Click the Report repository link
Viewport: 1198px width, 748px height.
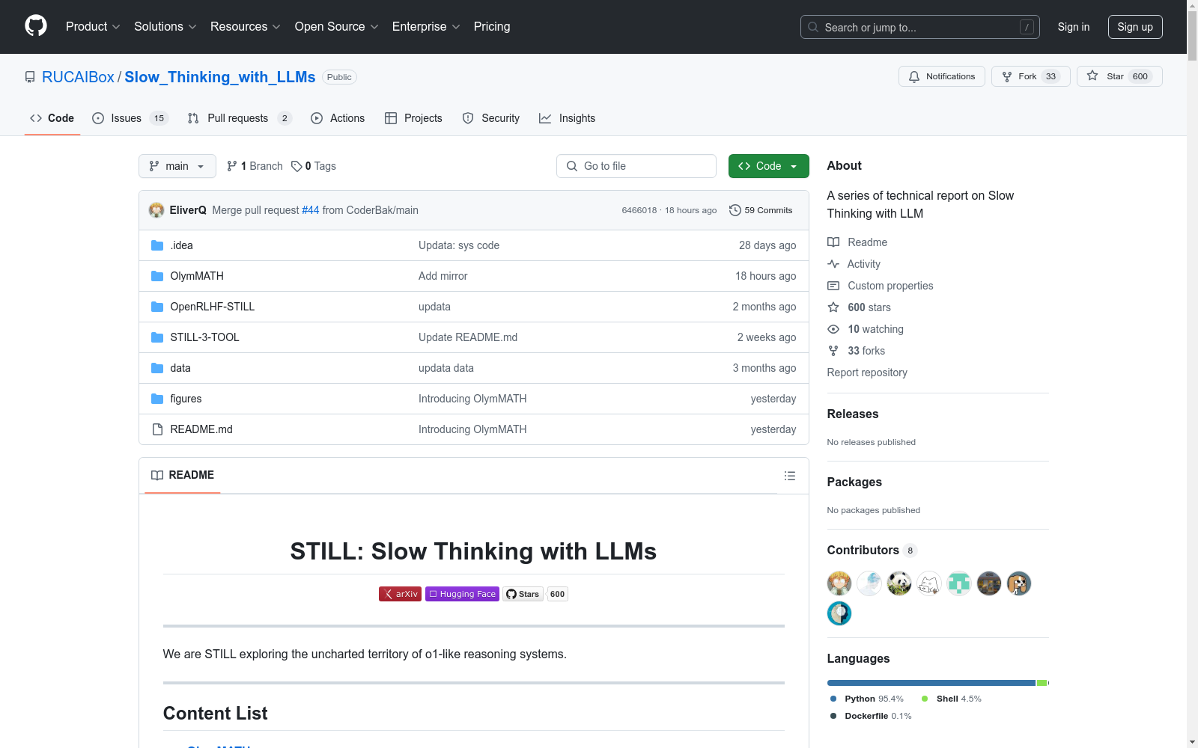coord(867,373)
